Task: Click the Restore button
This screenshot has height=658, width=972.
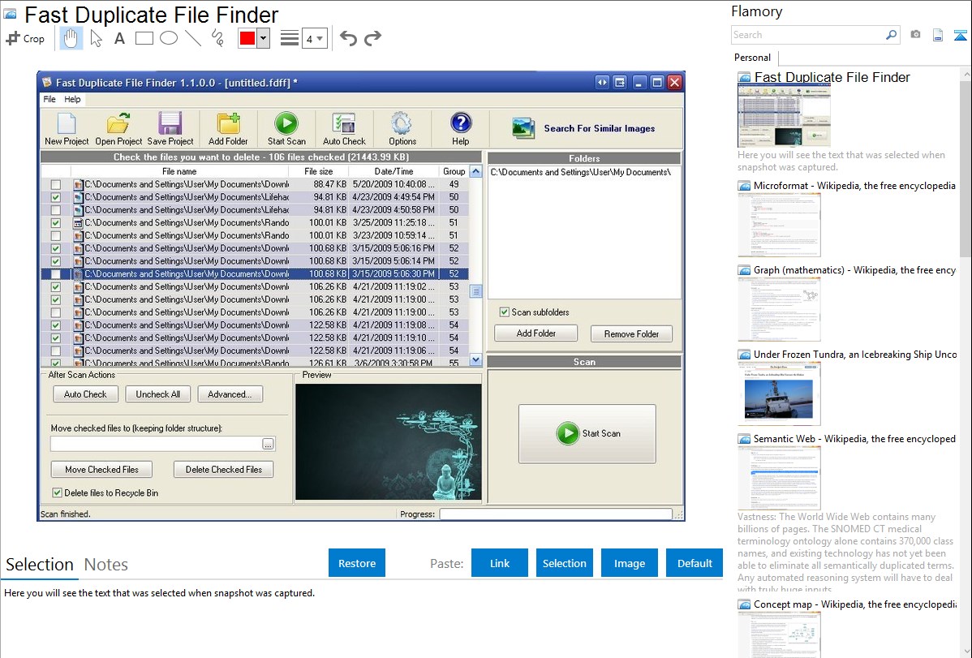Action: tap(357, 563)
